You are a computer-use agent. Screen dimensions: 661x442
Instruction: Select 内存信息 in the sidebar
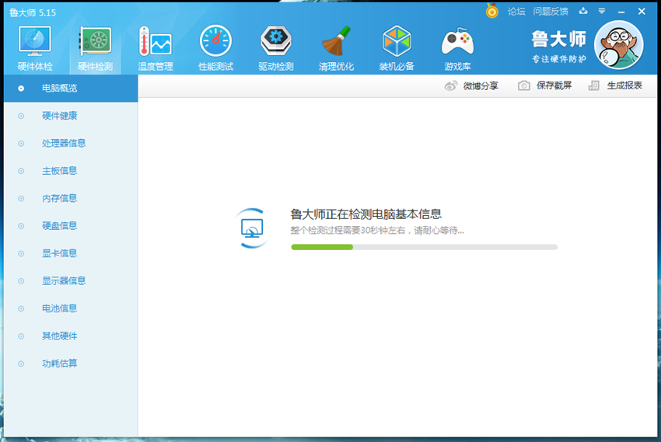click(x=71, y=198)
